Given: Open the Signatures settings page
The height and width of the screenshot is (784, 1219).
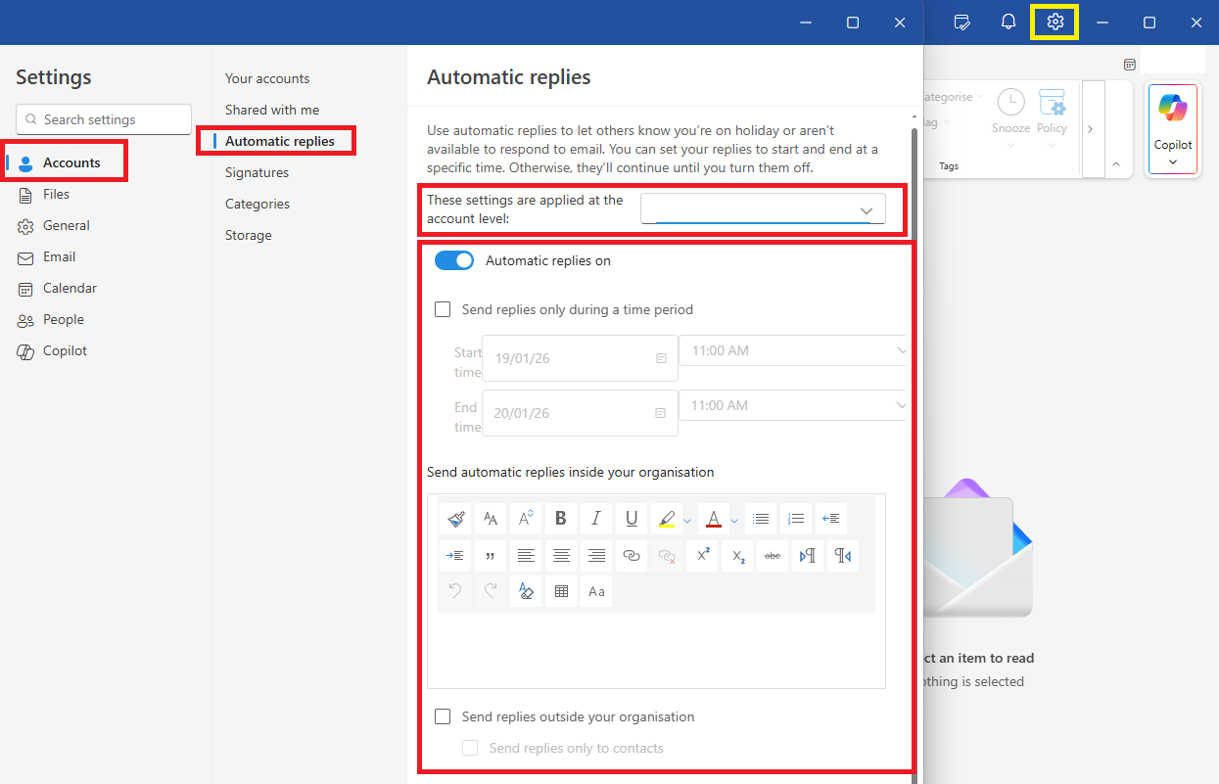Looking at the screenshot, I should 257,172.
